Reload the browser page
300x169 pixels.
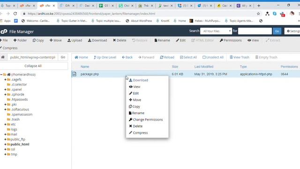point(15,14)
